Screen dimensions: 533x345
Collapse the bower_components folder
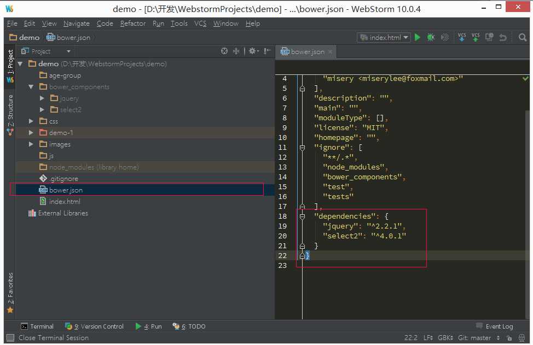pyautogui.click(x=31, y=87)
